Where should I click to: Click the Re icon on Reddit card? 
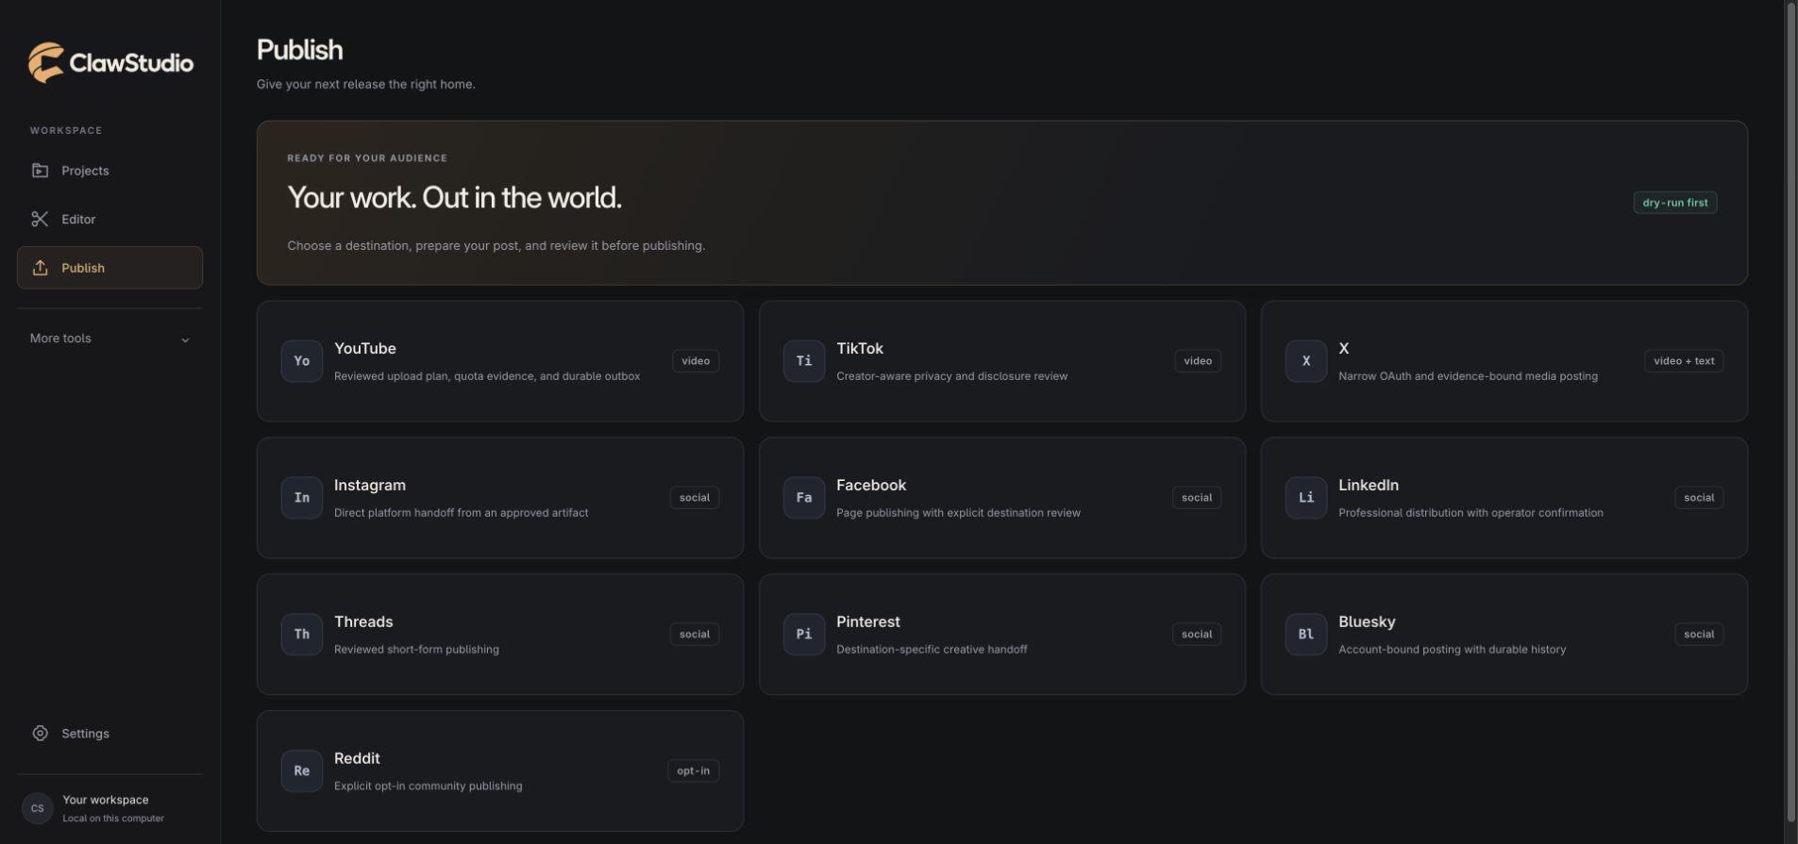pos(302,771)
